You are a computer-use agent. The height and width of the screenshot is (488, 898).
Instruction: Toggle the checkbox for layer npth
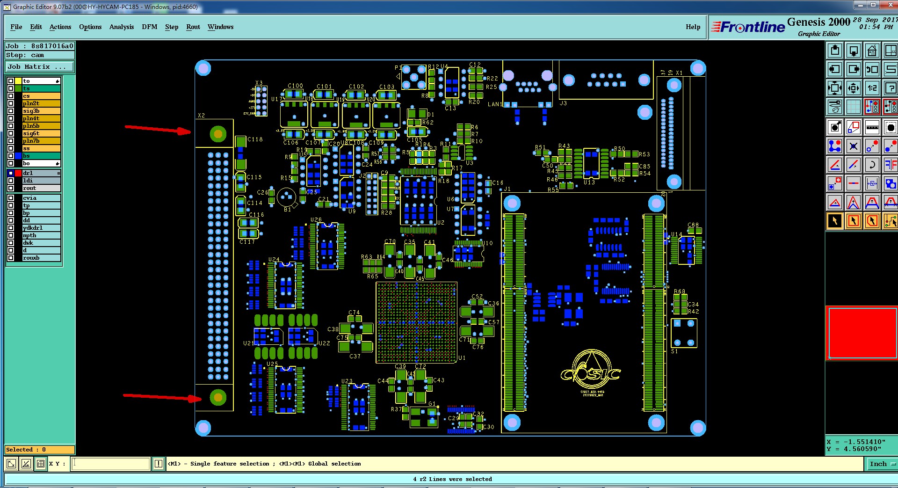[x=11, y=235]
